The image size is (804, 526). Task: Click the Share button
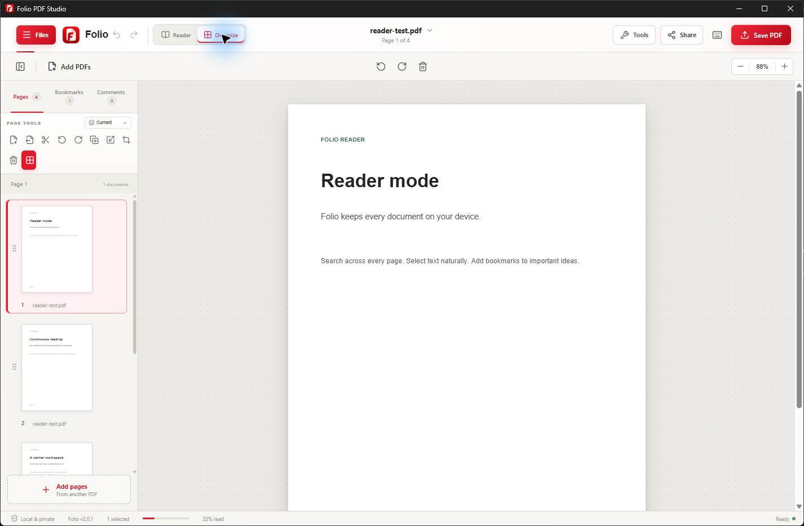pyautogui.click(x=682, y=35)
